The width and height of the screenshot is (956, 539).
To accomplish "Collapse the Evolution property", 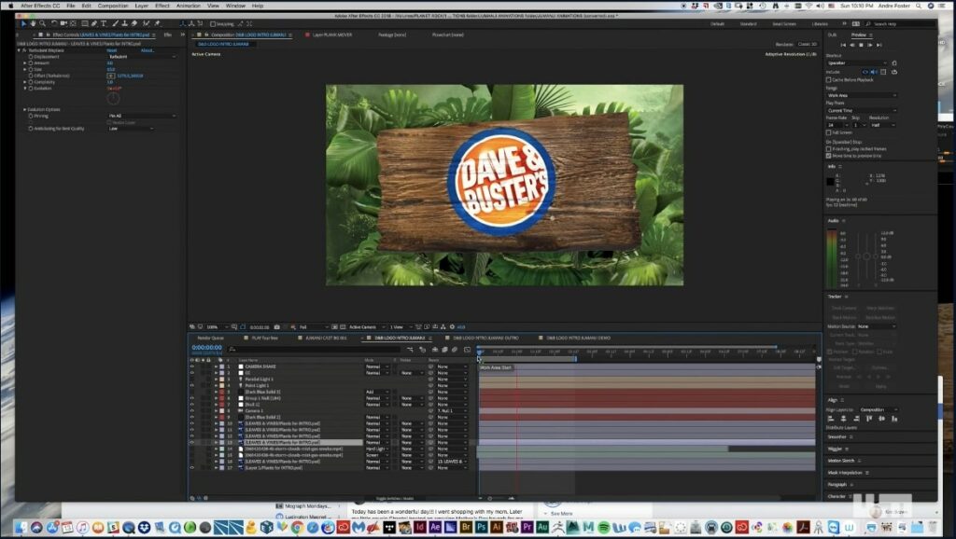I will point(25,89).
